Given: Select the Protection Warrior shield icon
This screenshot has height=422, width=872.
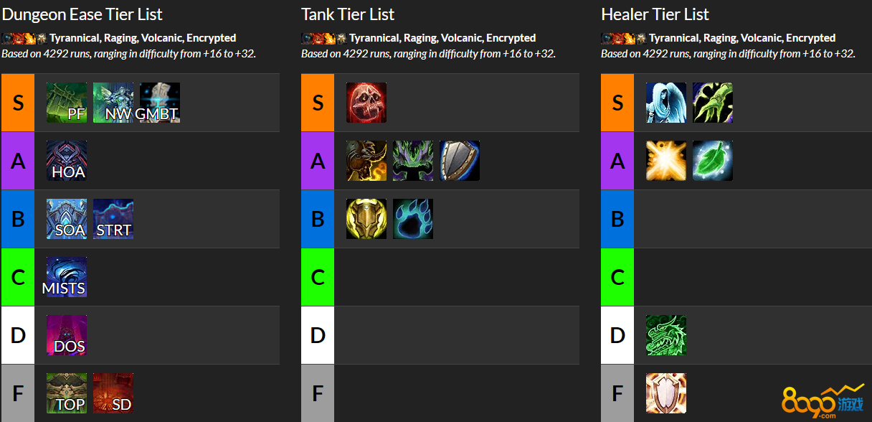Looking at the screenshot, I should [x=460, y=161].
